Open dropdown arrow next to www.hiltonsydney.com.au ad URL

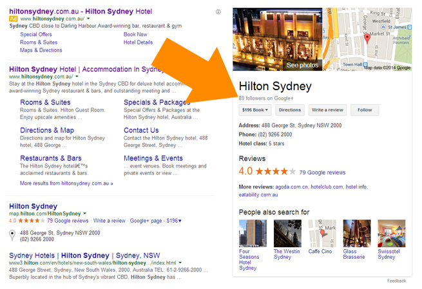click(88, 19)
